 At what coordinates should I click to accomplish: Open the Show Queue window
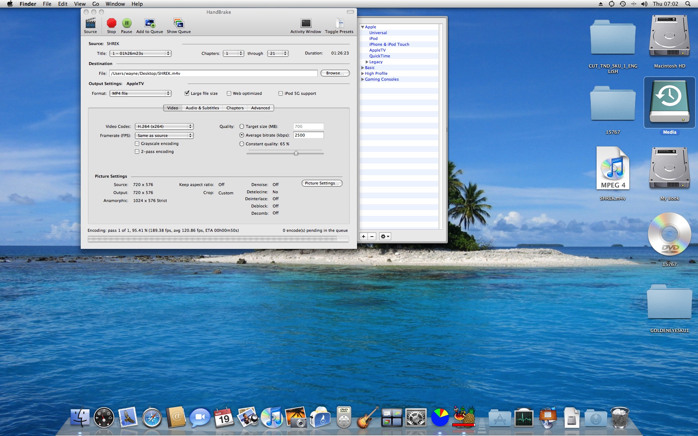(x=178, y=24)
